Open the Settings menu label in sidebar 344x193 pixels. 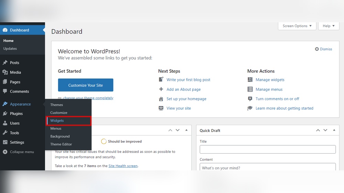coord(17,142)
